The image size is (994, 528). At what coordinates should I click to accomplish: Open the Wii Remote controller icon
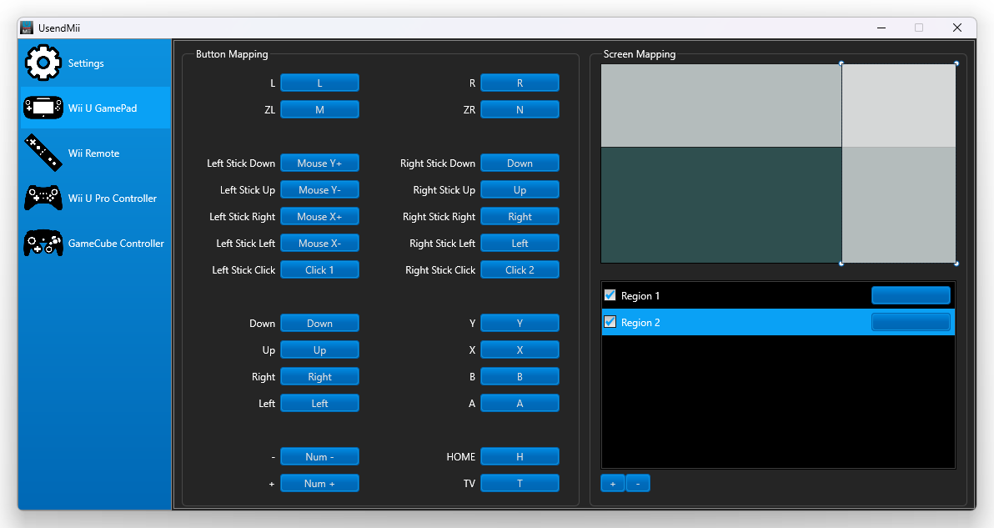(43, 153)
